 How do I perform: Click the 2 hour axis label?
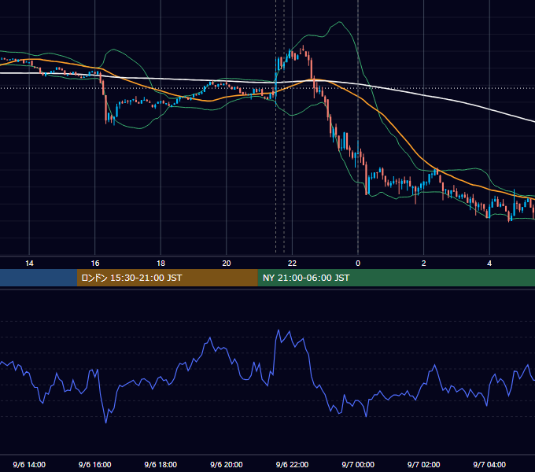(423, 264)
